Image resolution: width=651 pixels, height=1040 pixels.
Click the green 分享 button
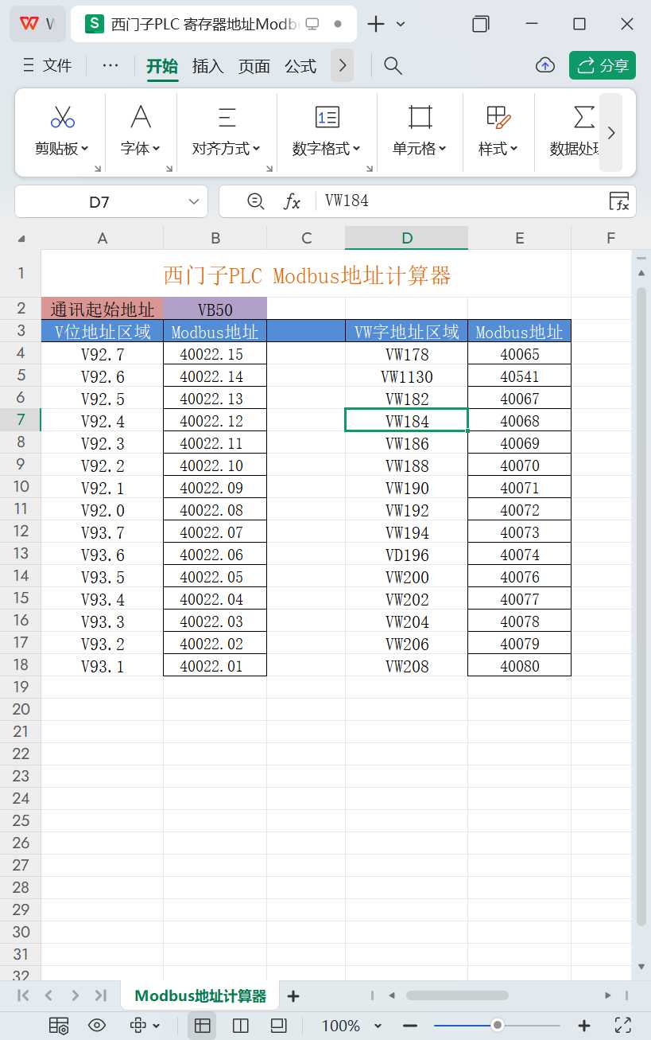(603, 65)
